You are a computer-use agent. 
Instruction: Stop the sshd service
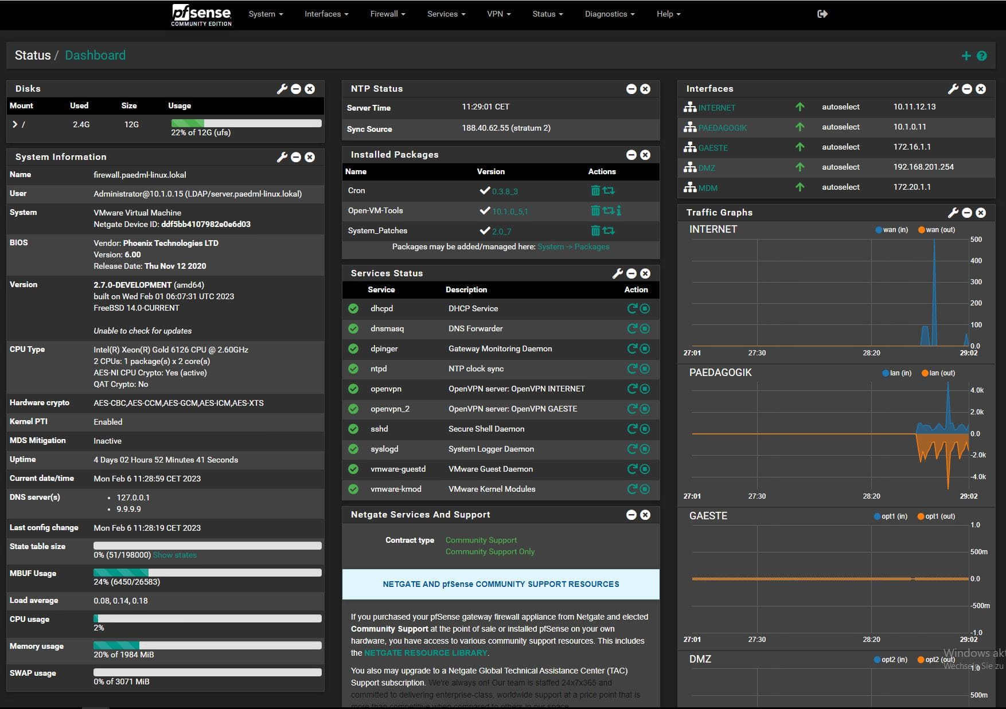(645, 429)
